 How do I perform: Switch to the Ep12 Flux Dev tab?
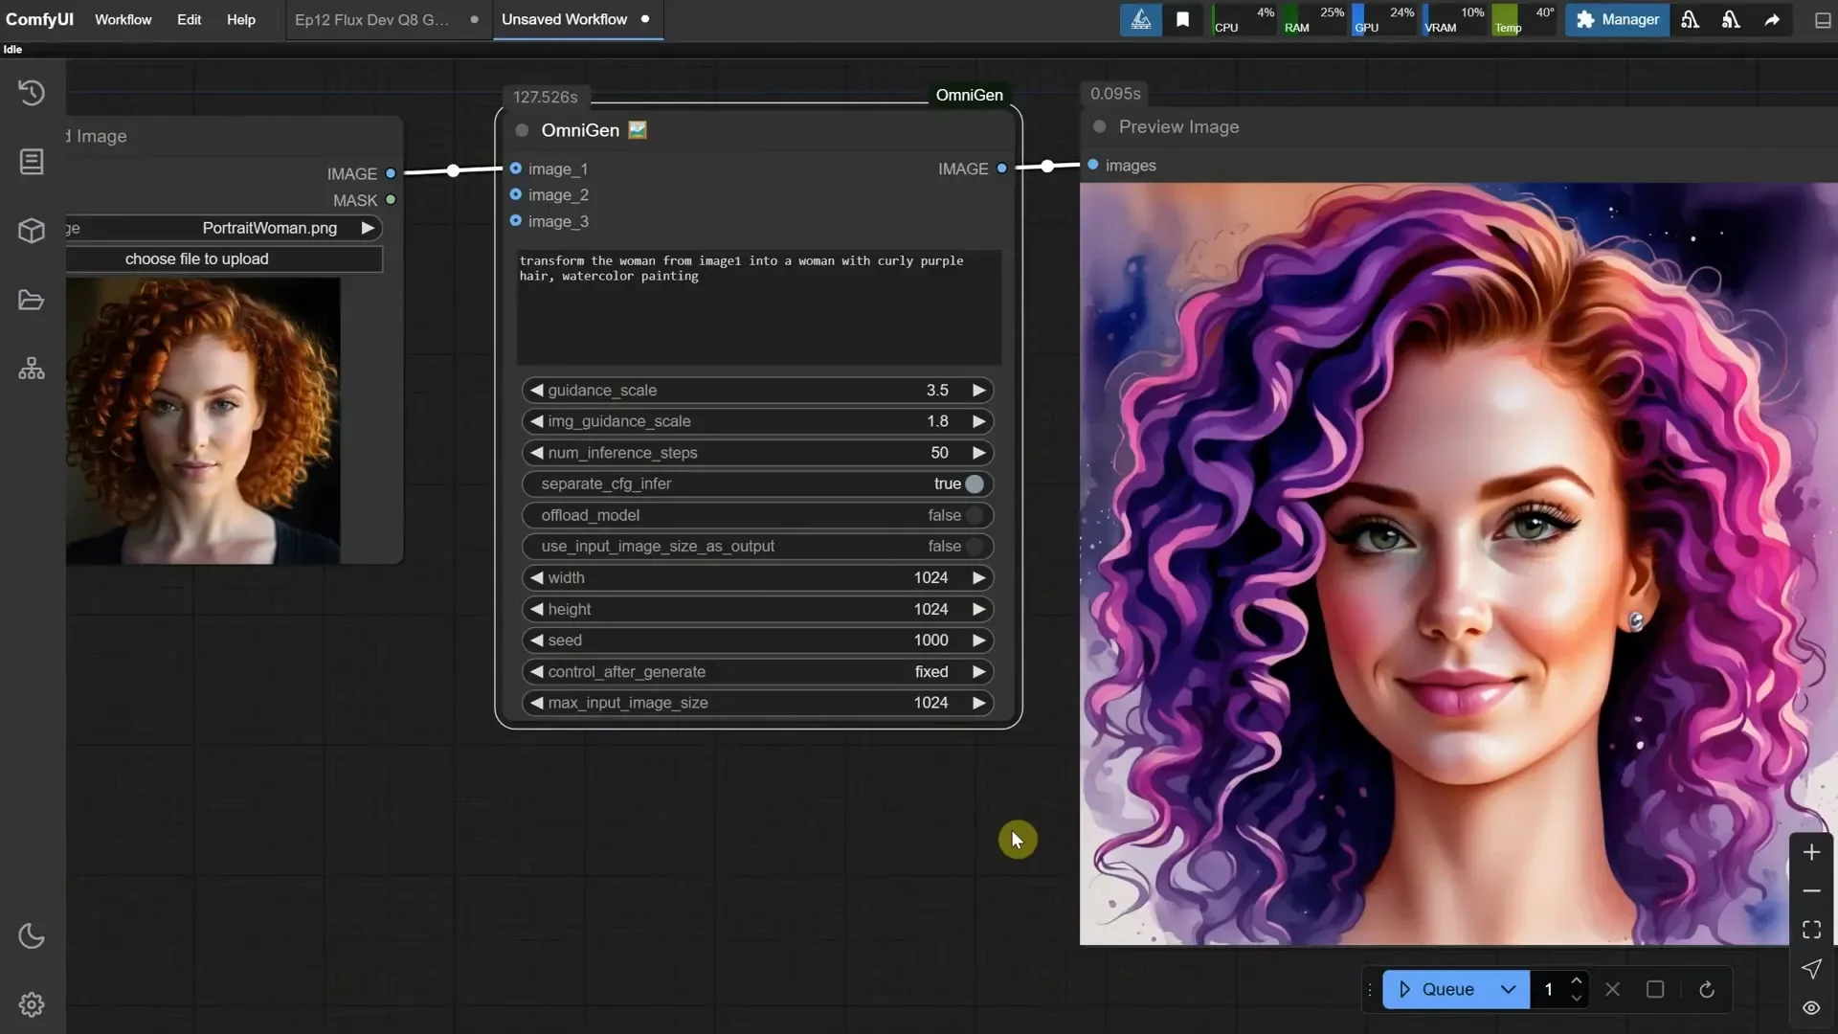(373, 19)
